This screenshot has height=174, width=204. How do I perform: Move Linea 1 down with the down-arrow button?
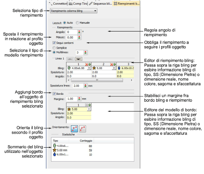pyautogui.click(x=79, y=59)
